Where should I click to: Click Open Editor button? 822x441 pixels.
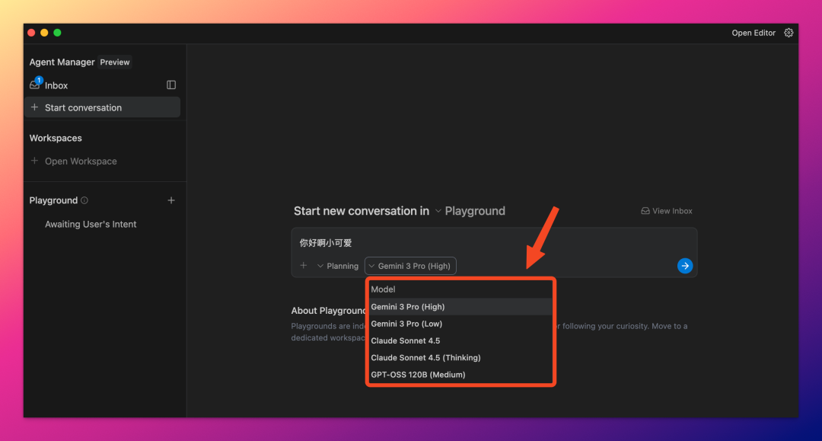[753, 33]
